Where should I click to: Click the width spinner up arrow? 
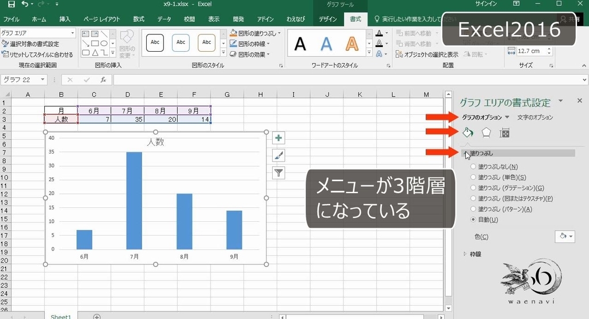click(x=549, y=49)
